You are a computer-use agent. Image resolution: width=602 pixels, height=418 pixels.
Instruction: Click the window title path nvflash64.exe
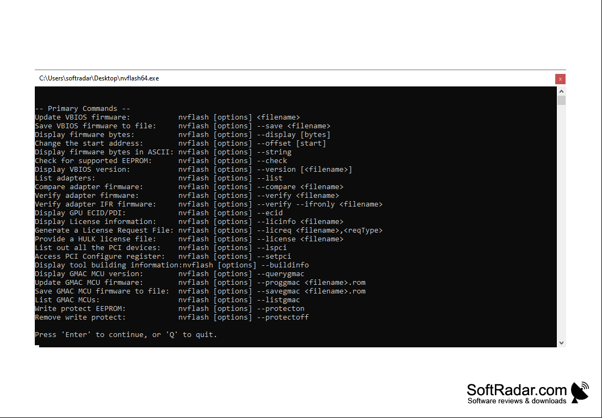click(x=99, y=78)
